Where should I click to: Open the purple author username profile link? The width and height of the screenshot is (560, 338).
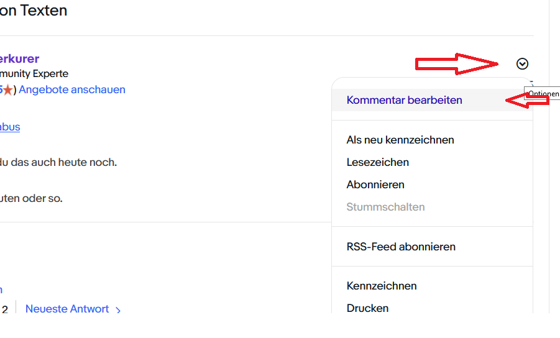coord(19,59)
